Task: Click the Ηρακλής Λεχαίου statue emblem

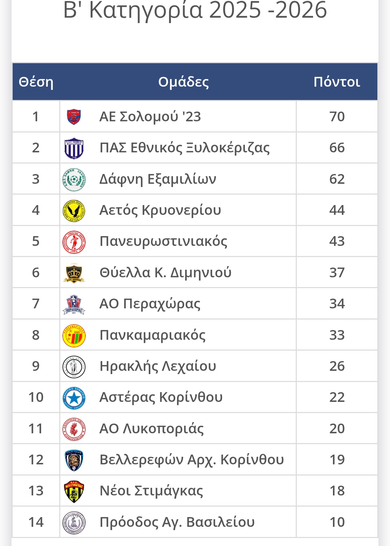Action: [74, 367]
